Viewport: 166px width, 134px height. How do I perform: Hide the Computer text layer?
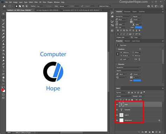[x=117, y=110]
